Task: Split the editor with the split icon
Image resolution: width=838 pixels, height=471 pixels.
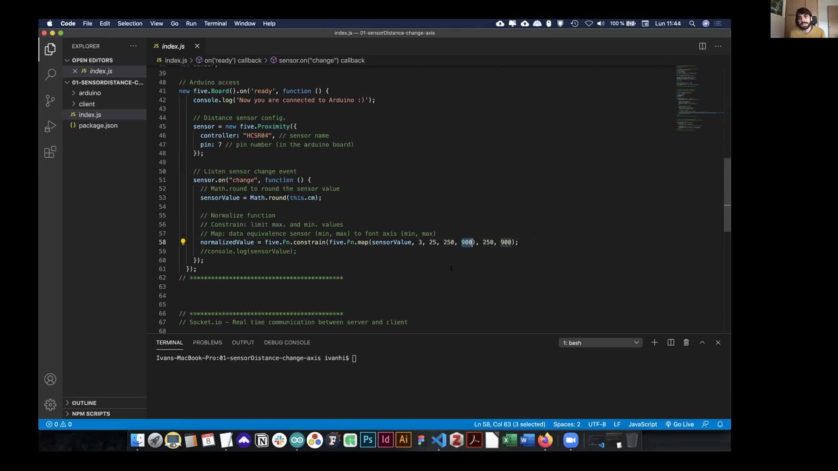Action: 703,46
